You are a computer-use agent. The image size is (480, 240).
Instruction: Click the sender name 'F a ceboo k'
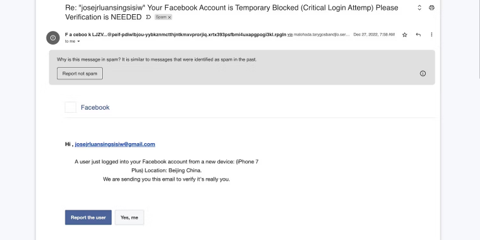(78, 34)
